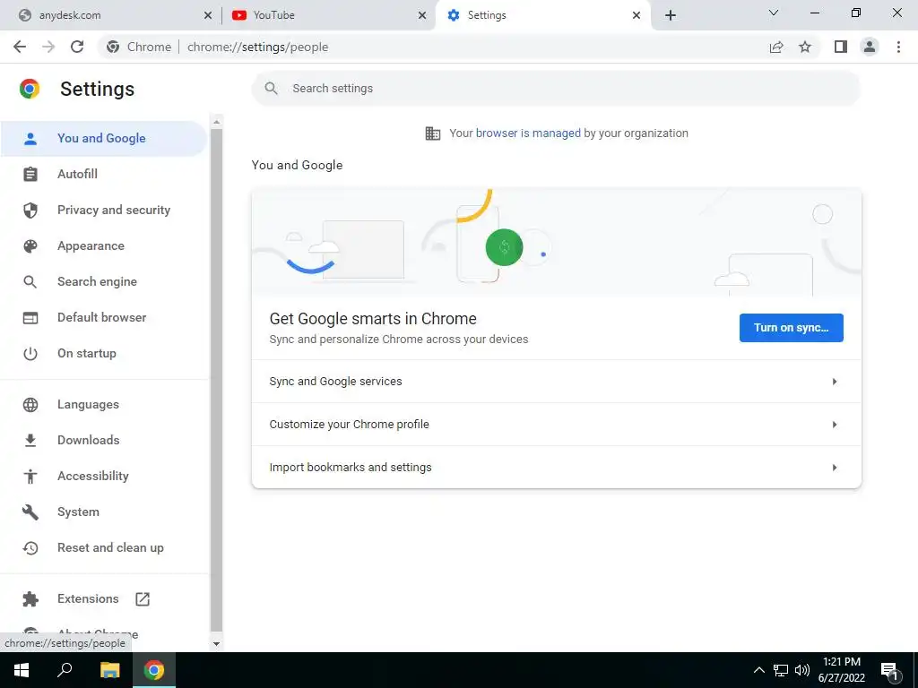Screen dimensions: 918x688
Task: Switch to the YouTube tab
Action: 328,15
